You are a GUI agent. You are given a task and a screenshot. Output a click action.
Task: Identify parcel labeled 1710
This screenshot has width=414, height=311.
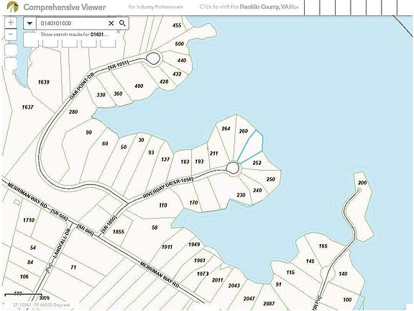click(x=29, y=220)
